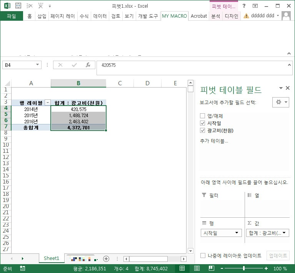295x273 pixels.
Task: Click the ribbon display options icon
Action: click(255, 6)
